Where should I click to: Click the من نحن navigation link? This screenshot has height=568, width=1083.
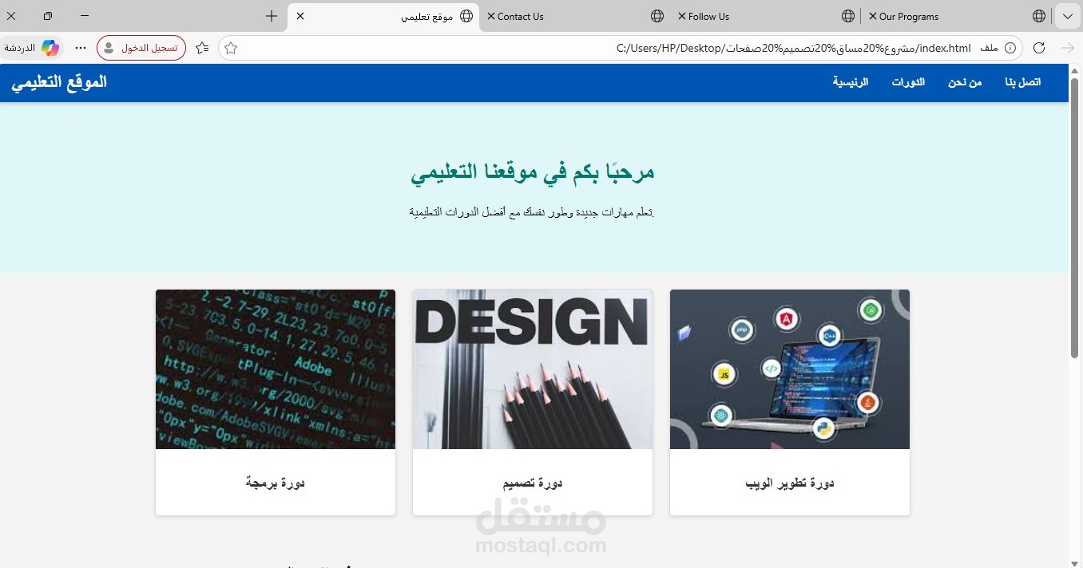[x=964, y=82]
